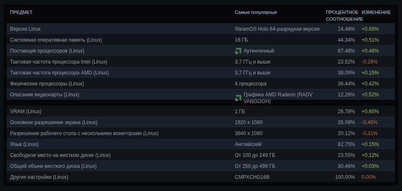This screenshot has height=191, width=402.
Task: Expand the Версия Linux row
Action: pyautogui.click(x=25, y=29)
